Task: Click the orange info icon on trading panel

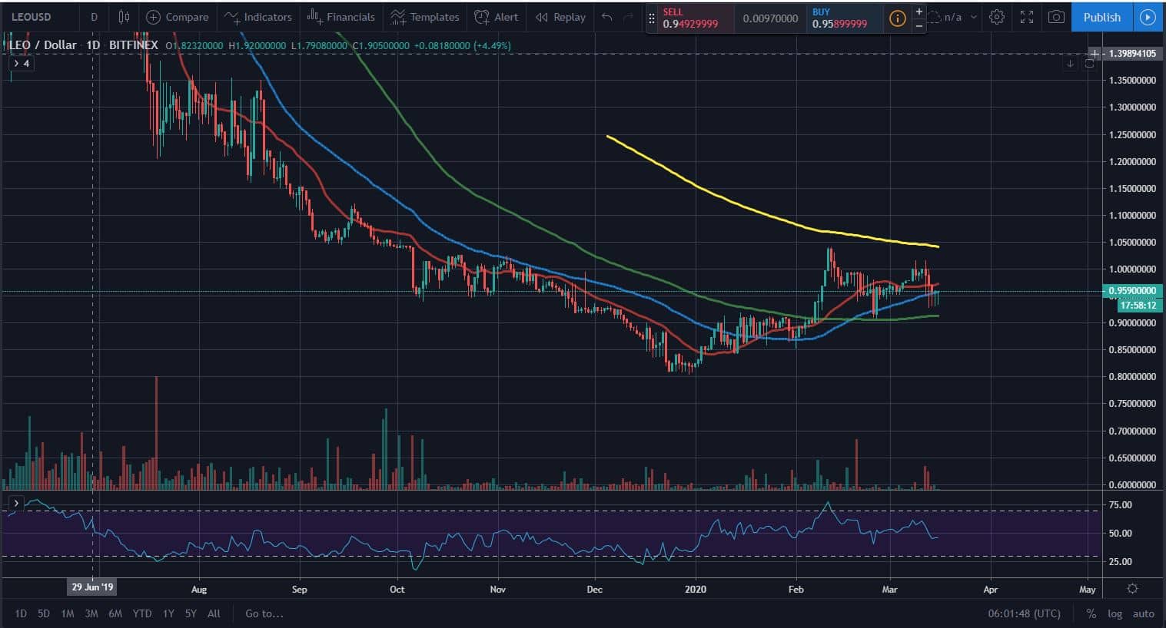Action: point(897,18)
